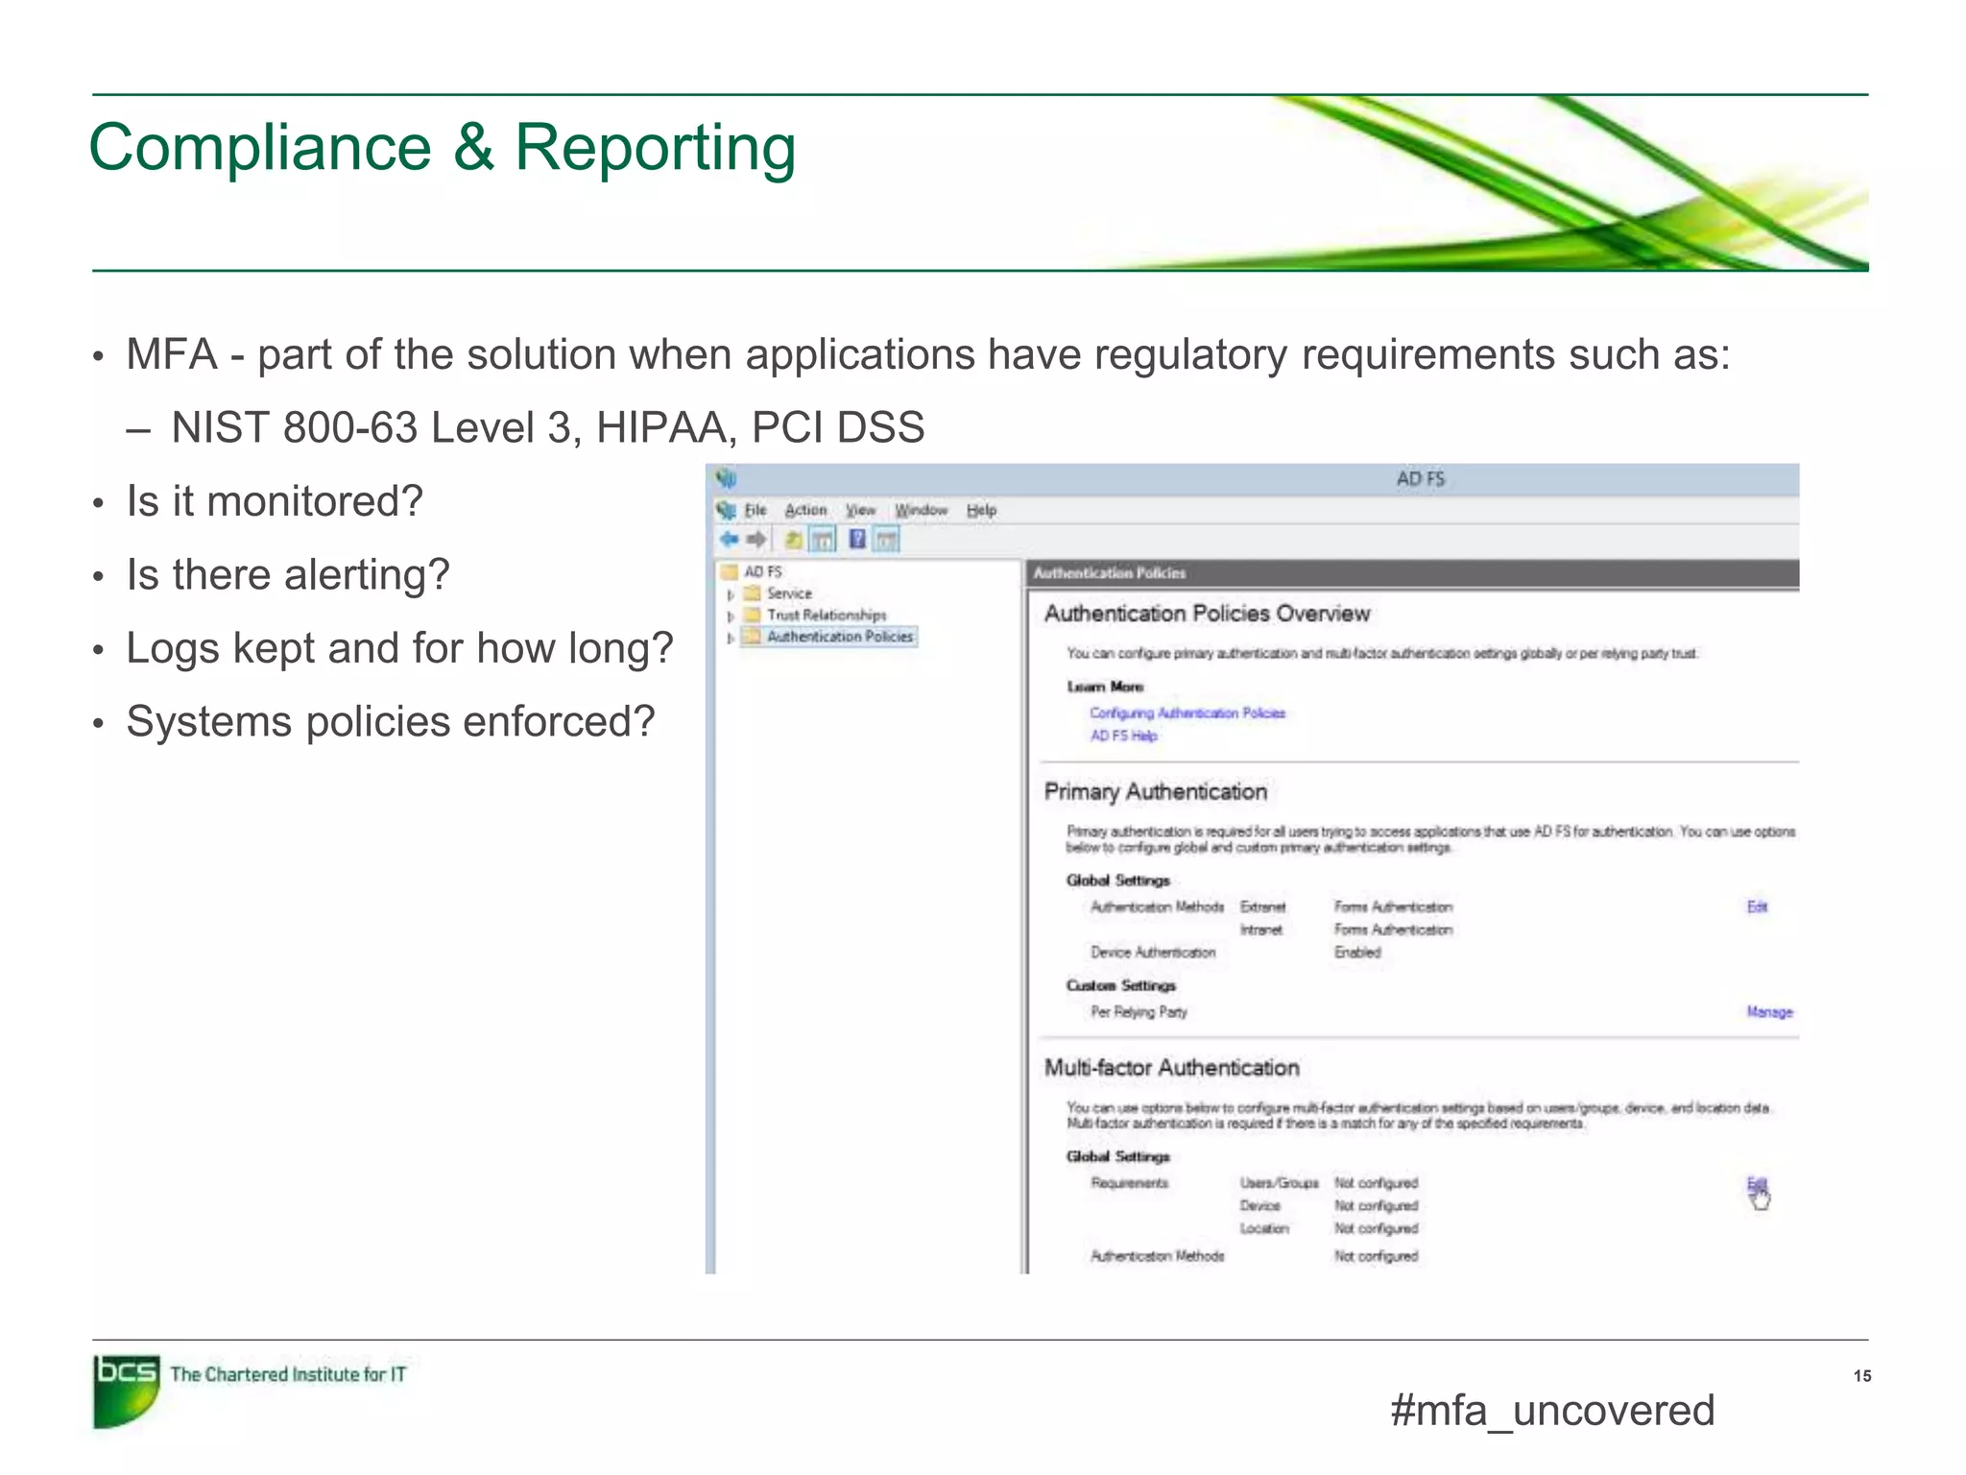Click the Intranet row label

(1260, 931)
